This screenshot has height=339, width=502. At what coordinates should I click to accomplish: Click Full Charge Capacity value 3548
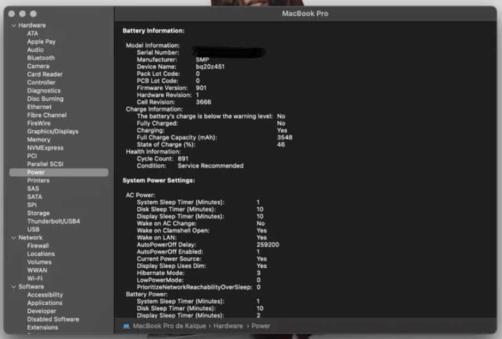point(285,137)
